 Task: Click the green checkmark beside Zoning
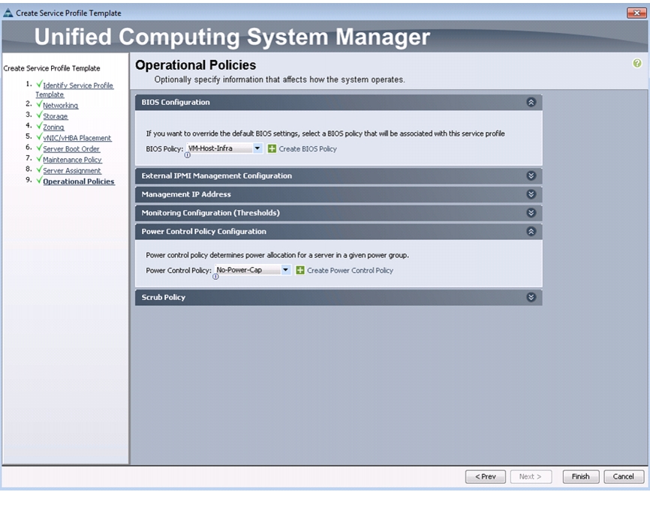pos(39,125)
